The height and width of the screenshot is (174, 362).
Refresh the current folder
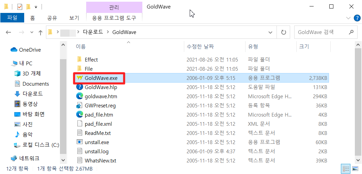point(284,32)
